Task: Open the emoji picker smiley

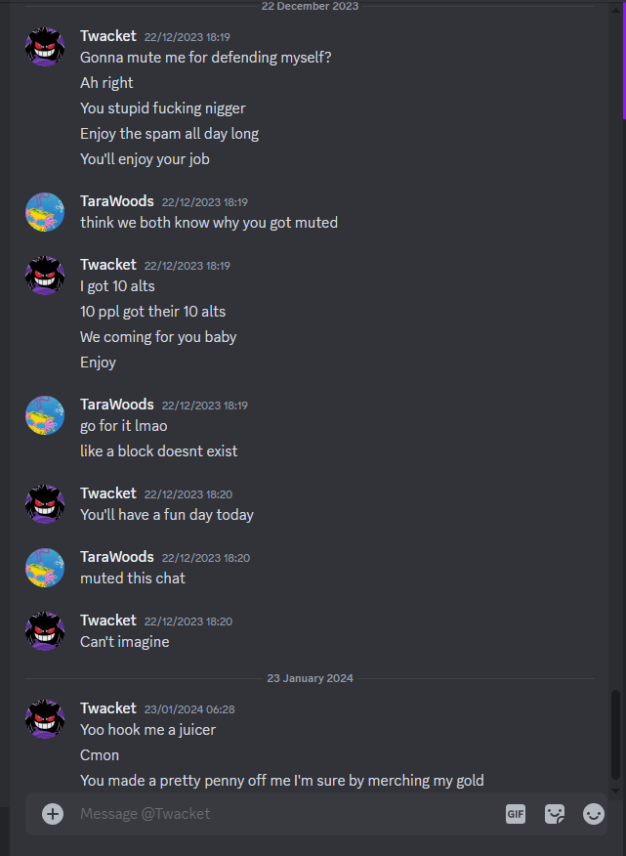Action: point(593,814)
